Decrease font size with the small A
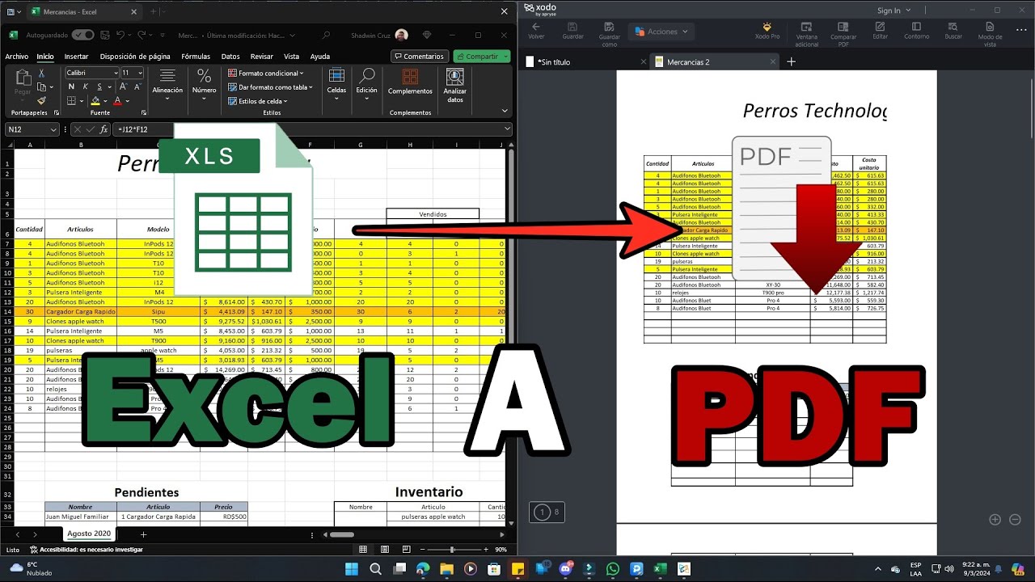The image size is (1035, 582). [x=138, y=86]
